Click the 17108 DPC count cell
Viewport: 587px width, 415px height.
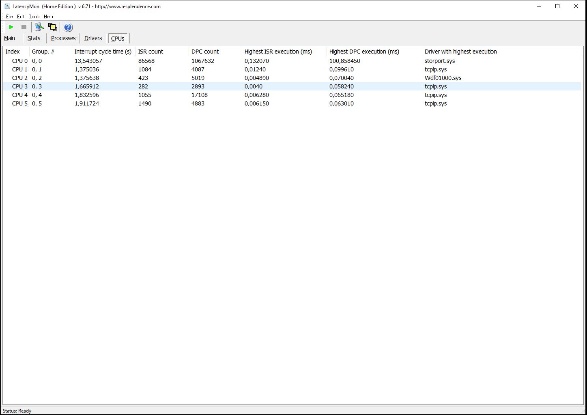200,95
